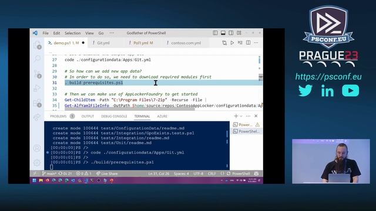
Task: Click the Get-ChildItem command on line 34
Action: (80, 100)
